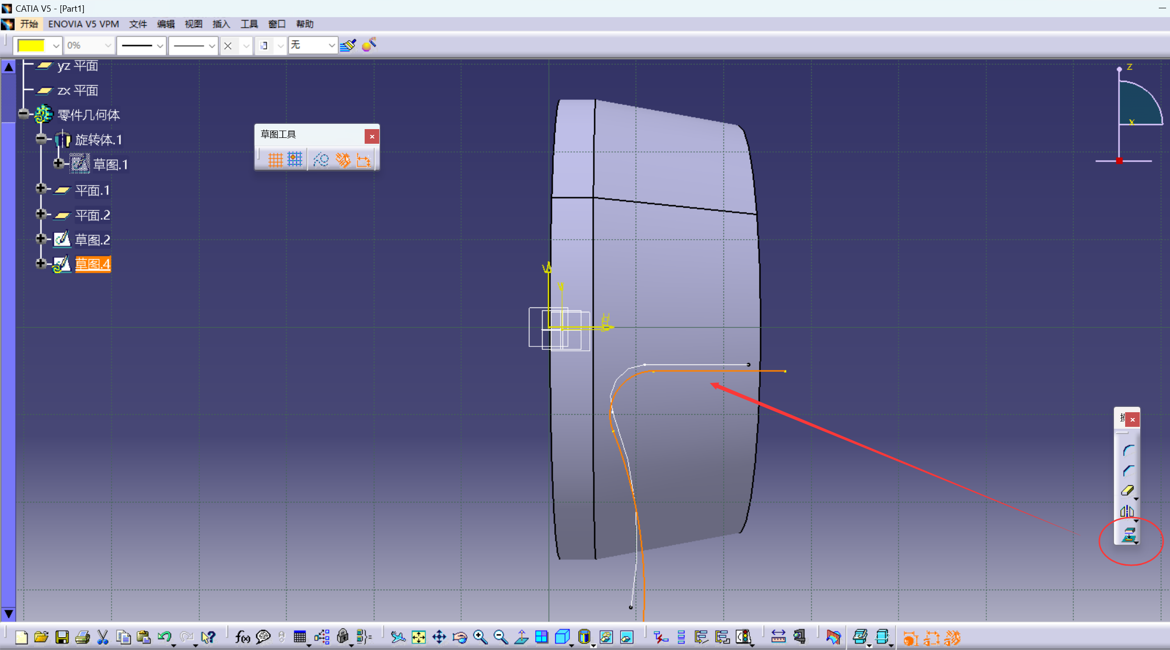
Task: Toggle Construction/Standard Element mode
Action: coord(321,160)
